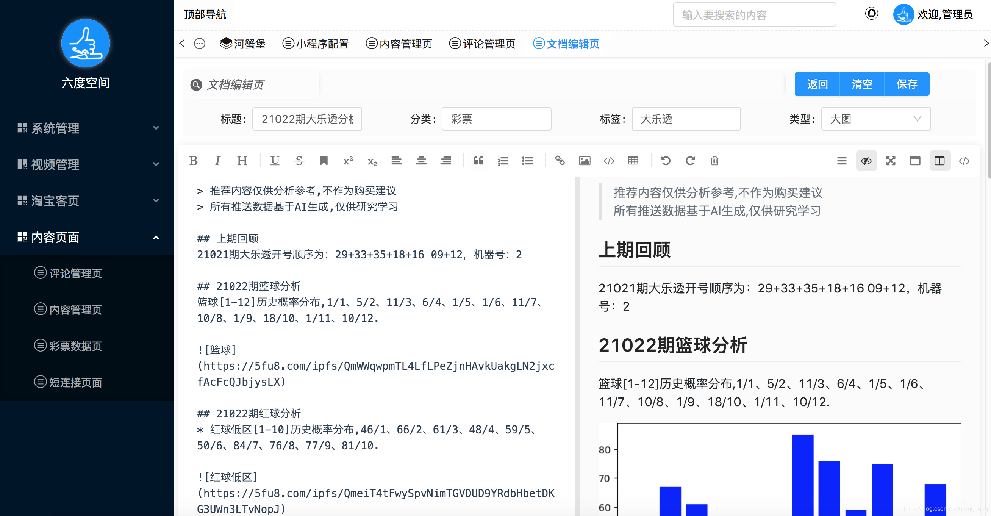Toggle bold formatting in editor toolbar

tap(194, 161)
